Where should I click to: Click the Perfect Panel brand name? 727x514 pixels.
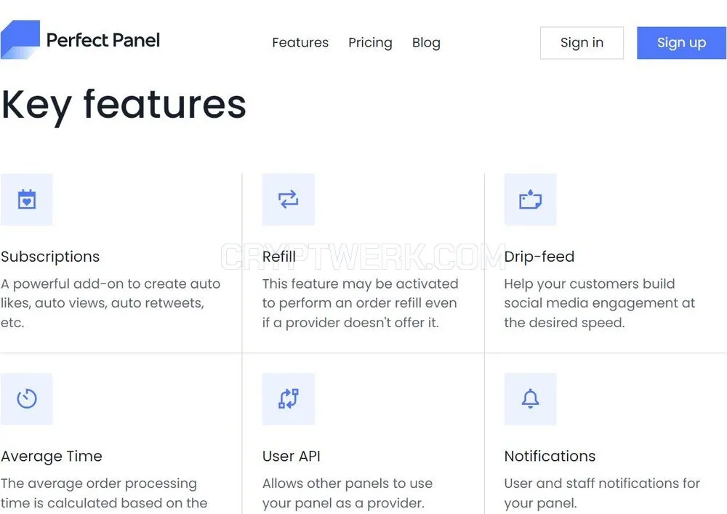click(103, 40)
